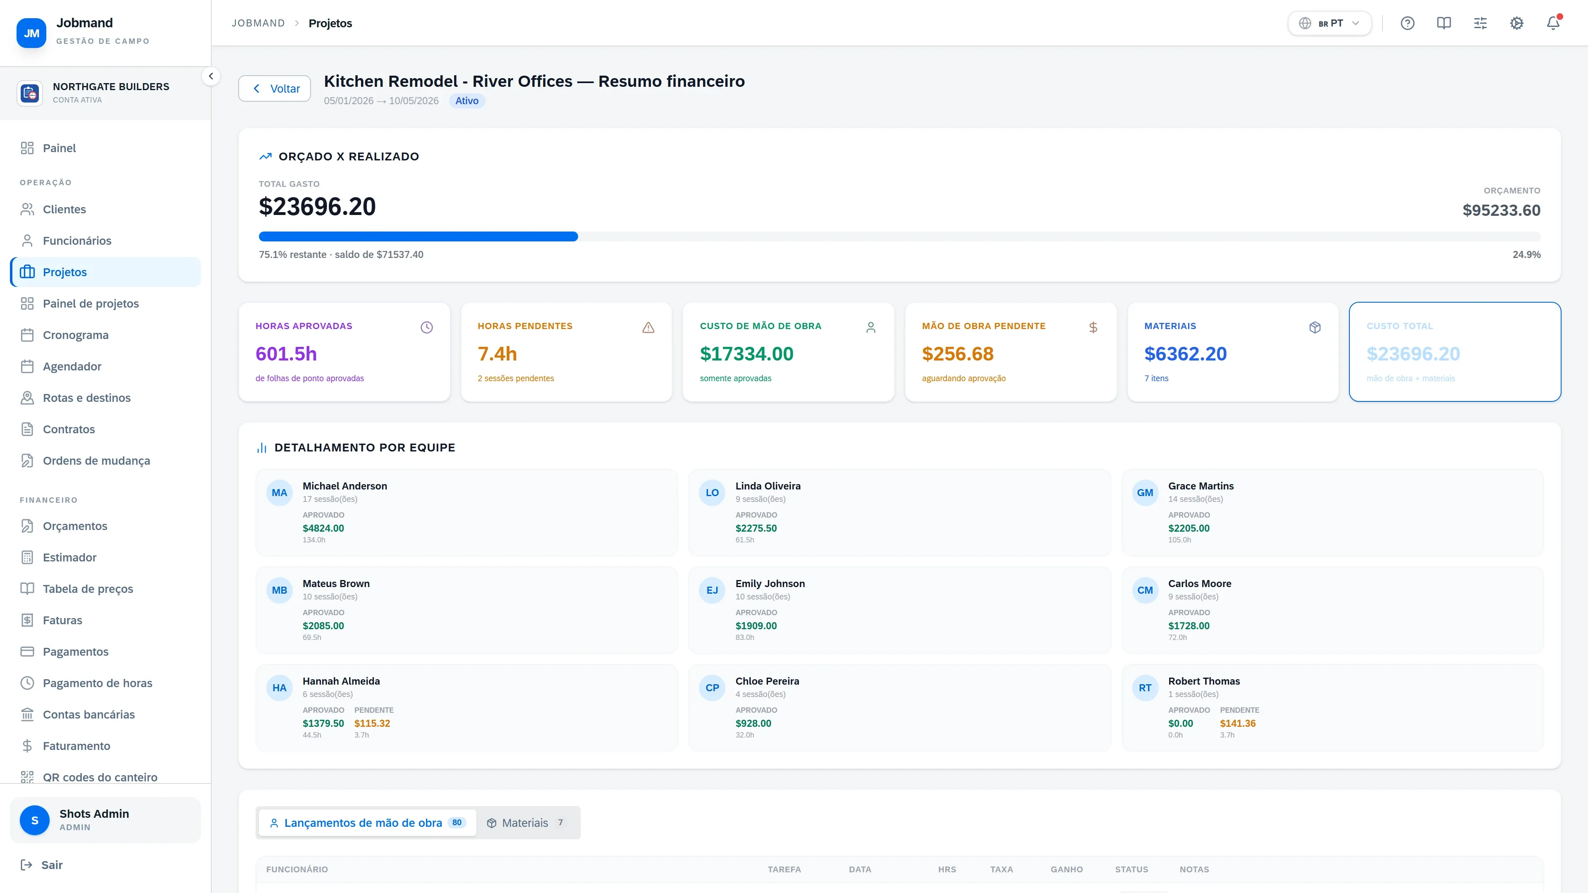Click the Sair logout button

[42, 864]
